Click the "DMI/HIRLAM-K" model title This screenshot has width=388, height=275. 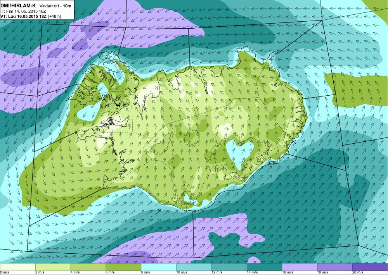[18, 5]
